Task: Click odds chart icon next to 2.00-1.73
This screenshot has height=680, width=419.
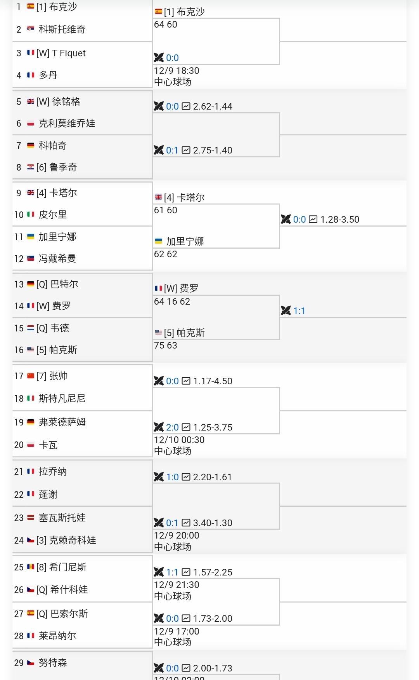Action: coord(186,668)
